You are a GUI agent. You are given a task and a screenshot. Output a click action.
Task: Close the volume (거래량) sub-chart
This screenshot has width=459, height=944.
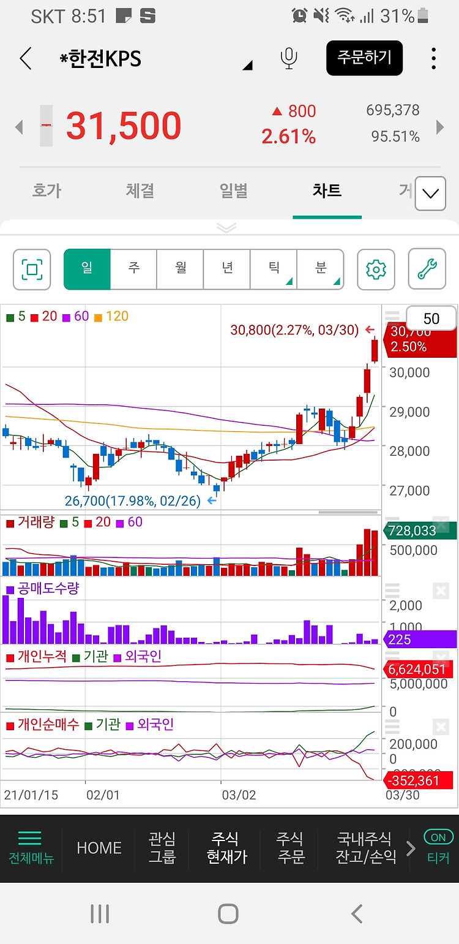pyautogui.click(x=441, y=524)
